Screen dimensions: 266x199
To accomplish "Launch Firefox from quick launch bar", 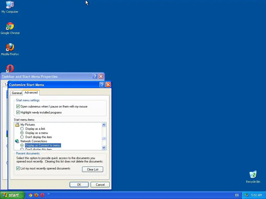I will (36, 195).
